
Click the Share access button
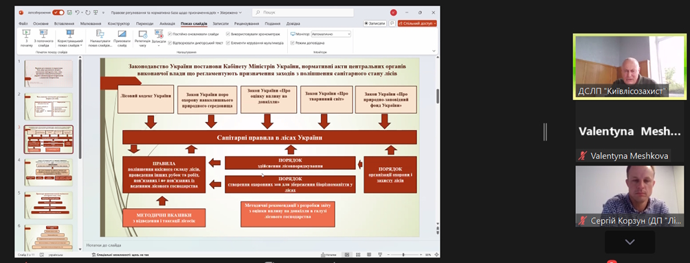(x=417, y=24)
